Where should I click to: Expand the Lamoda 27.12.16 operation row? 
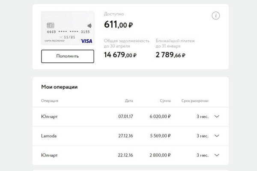[x=217, y=136]
